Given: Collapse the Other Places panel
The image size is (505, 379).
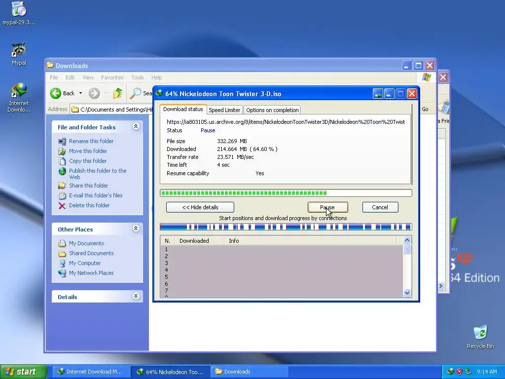Looking at the screenshot, I should pyautogui.click(x=136, y=228).
